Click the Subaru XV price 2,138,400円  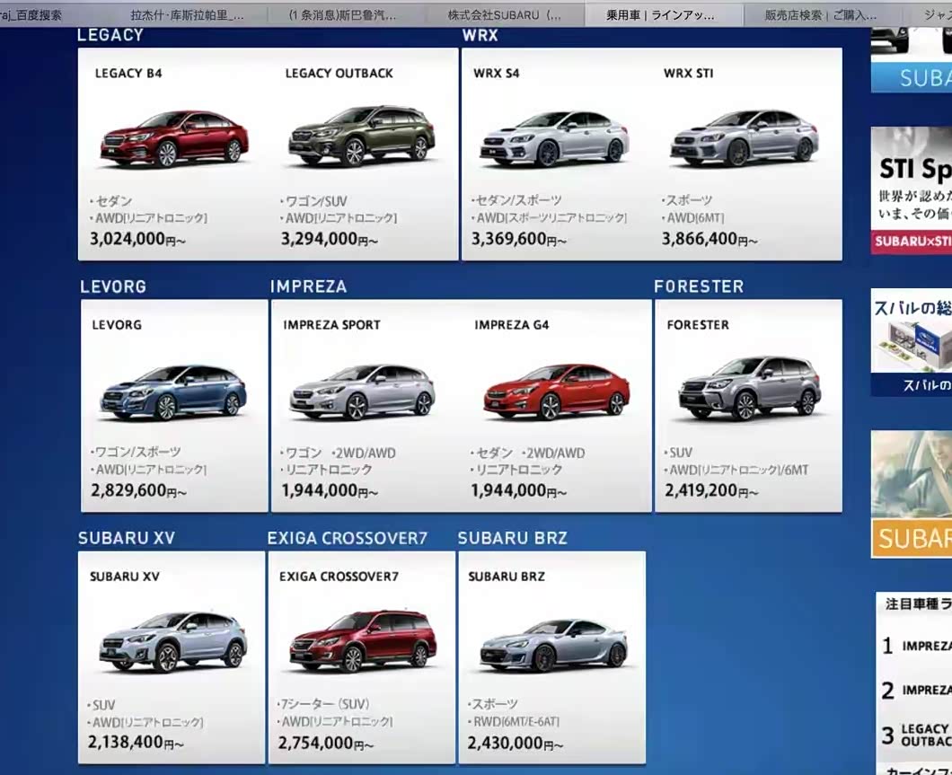pyautogui.click(x=136, y=743)
